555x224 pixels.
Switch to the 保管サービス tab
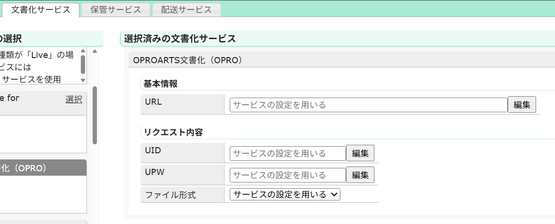point(115,10)
